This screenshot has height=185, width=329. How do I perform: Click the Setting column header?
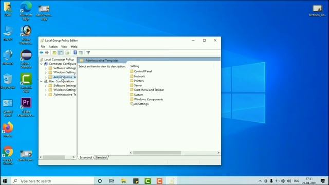coord(135,66)
